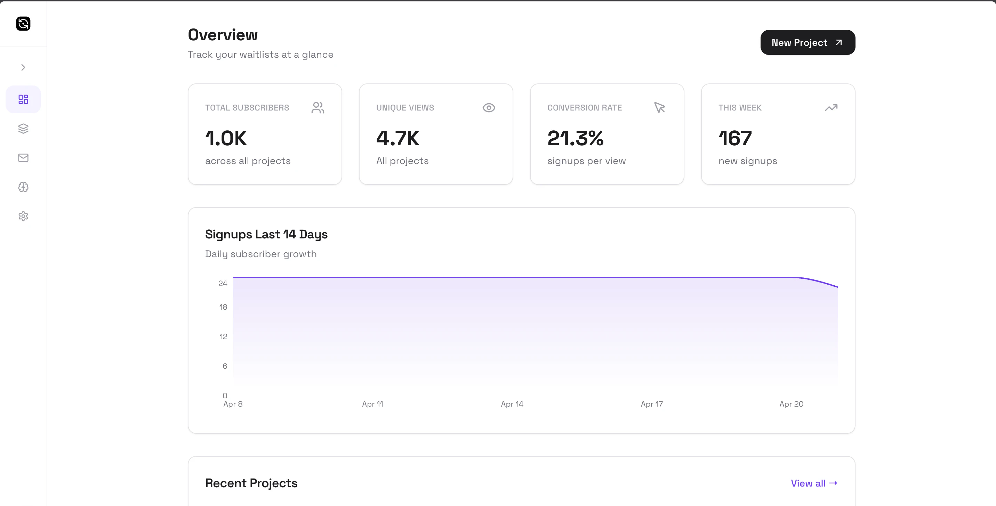Click the View all link
Screen dimensions: 996x506
(x=813, y=483)
